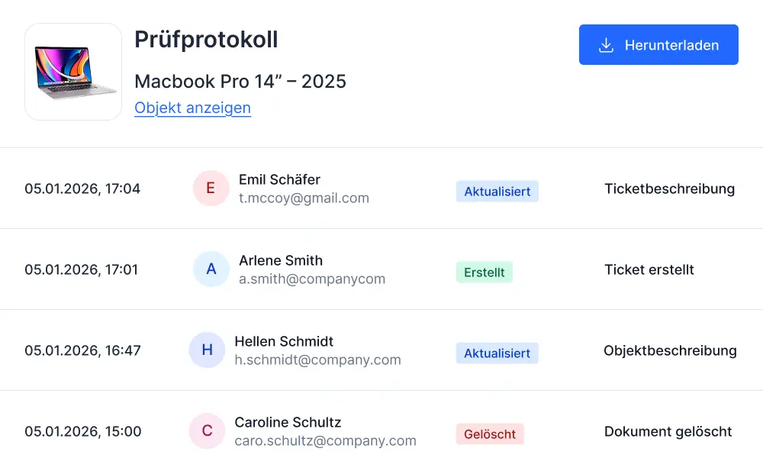Click the Prüfprotokoll heading
Screen dimensions: 763x458
point(206,39)
